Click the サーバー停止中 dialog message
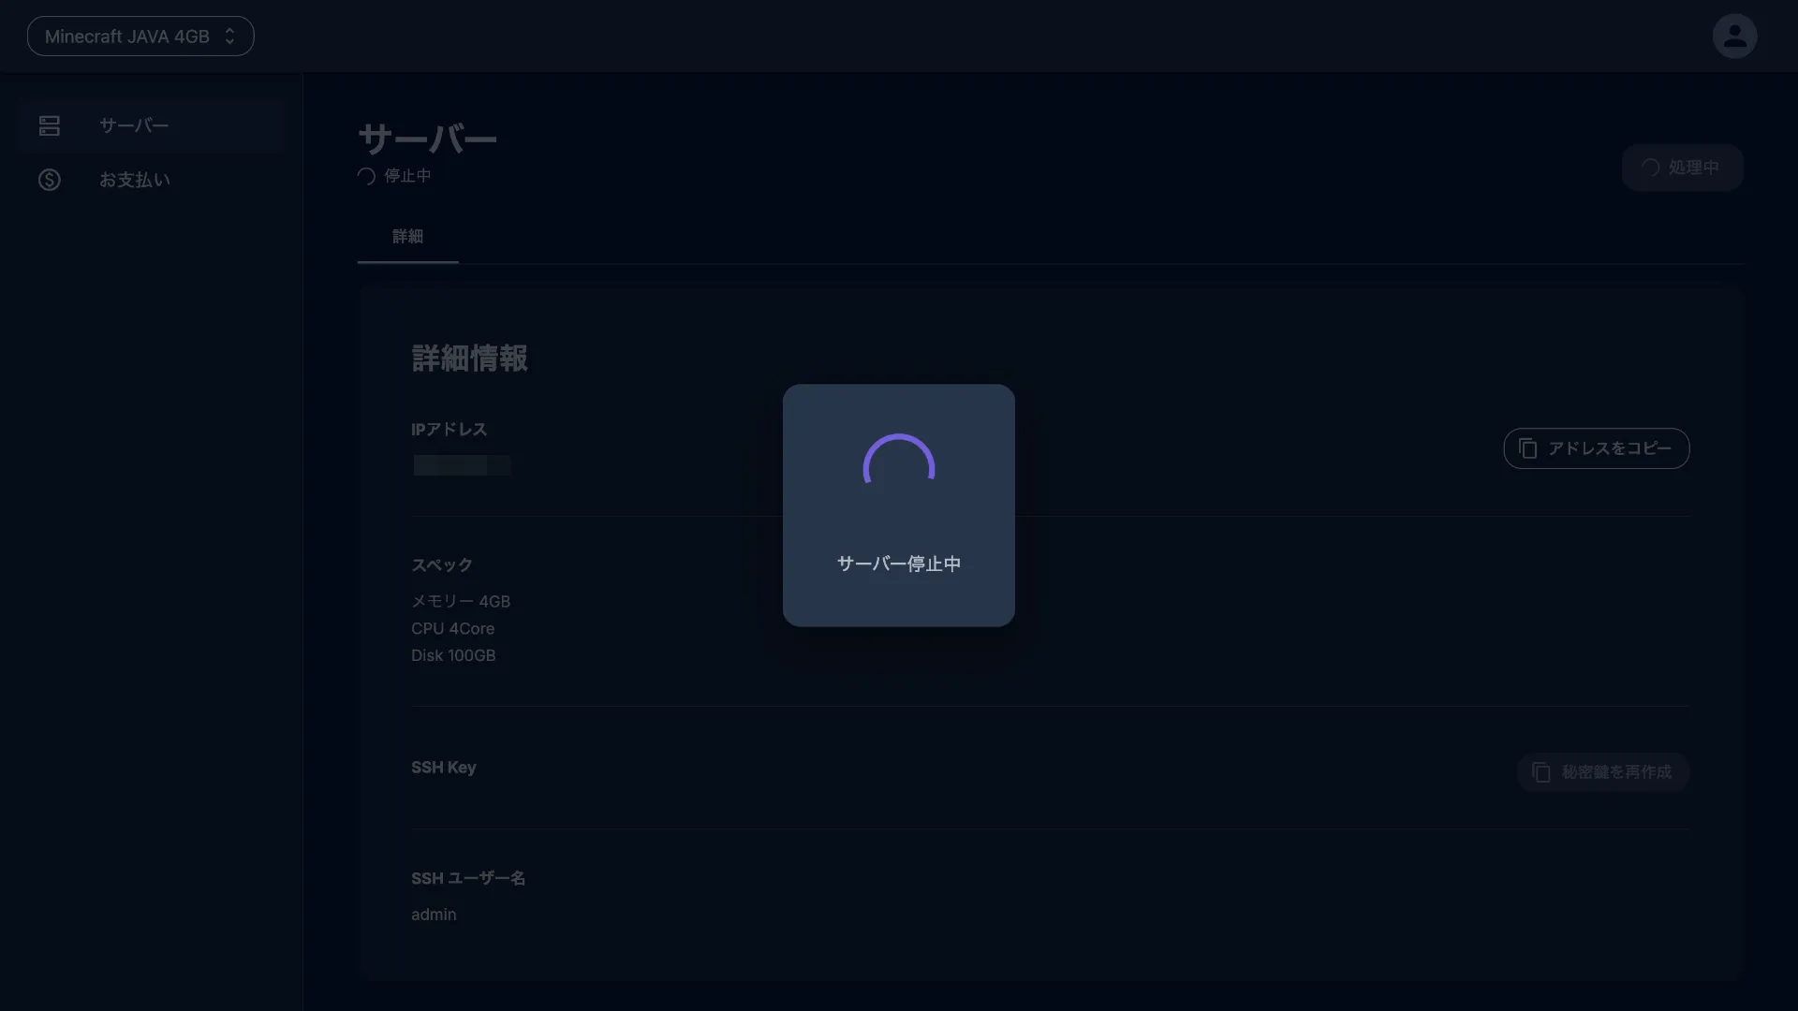1798x1011 pixels. 899,564
